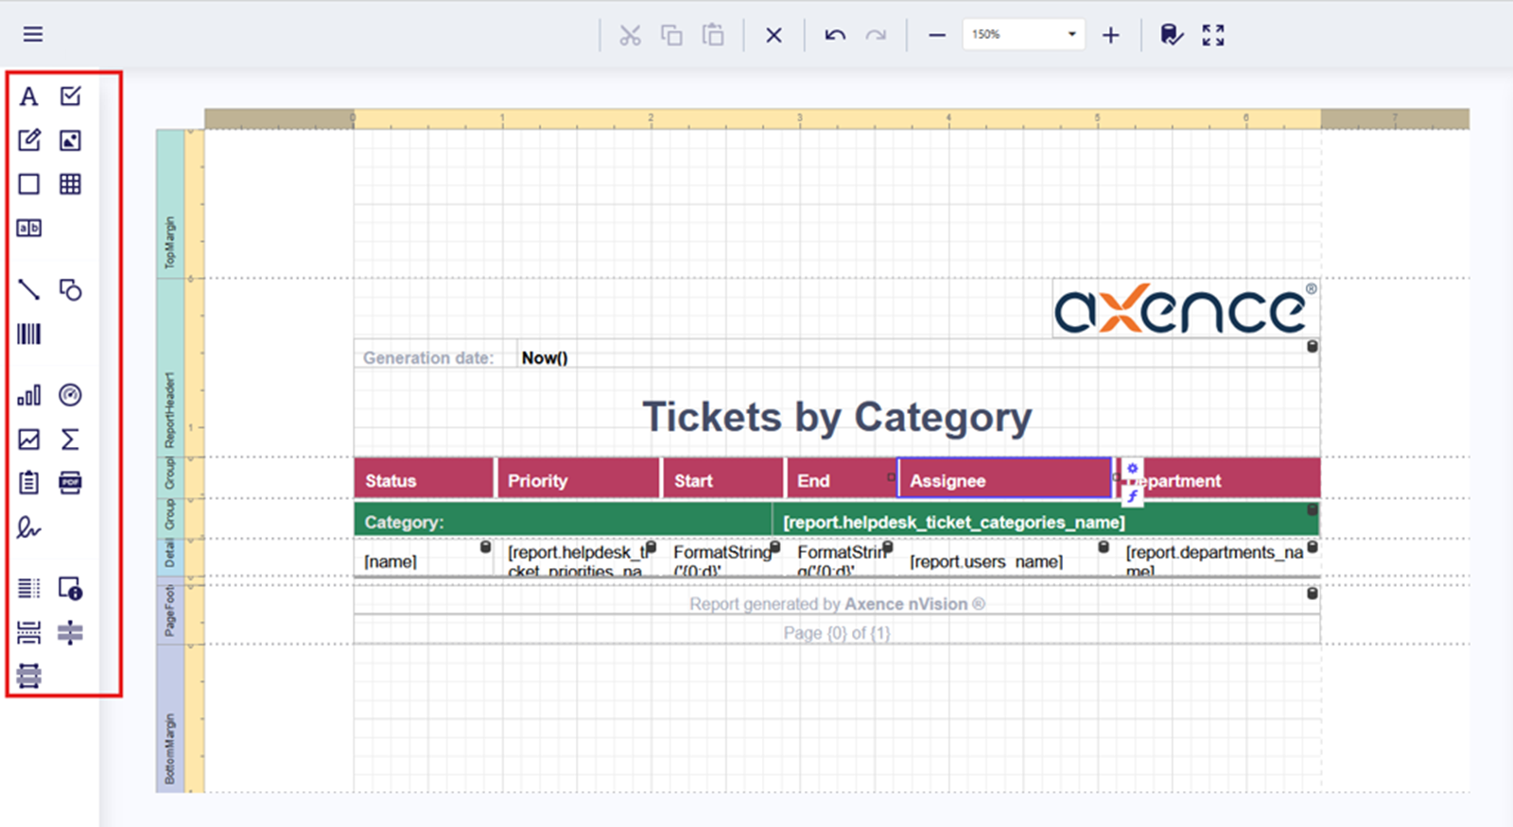The height and width of the screenshot is (827, 1513).
Task: Select the Tickets by Category title
Action: [x=837, y=417]
